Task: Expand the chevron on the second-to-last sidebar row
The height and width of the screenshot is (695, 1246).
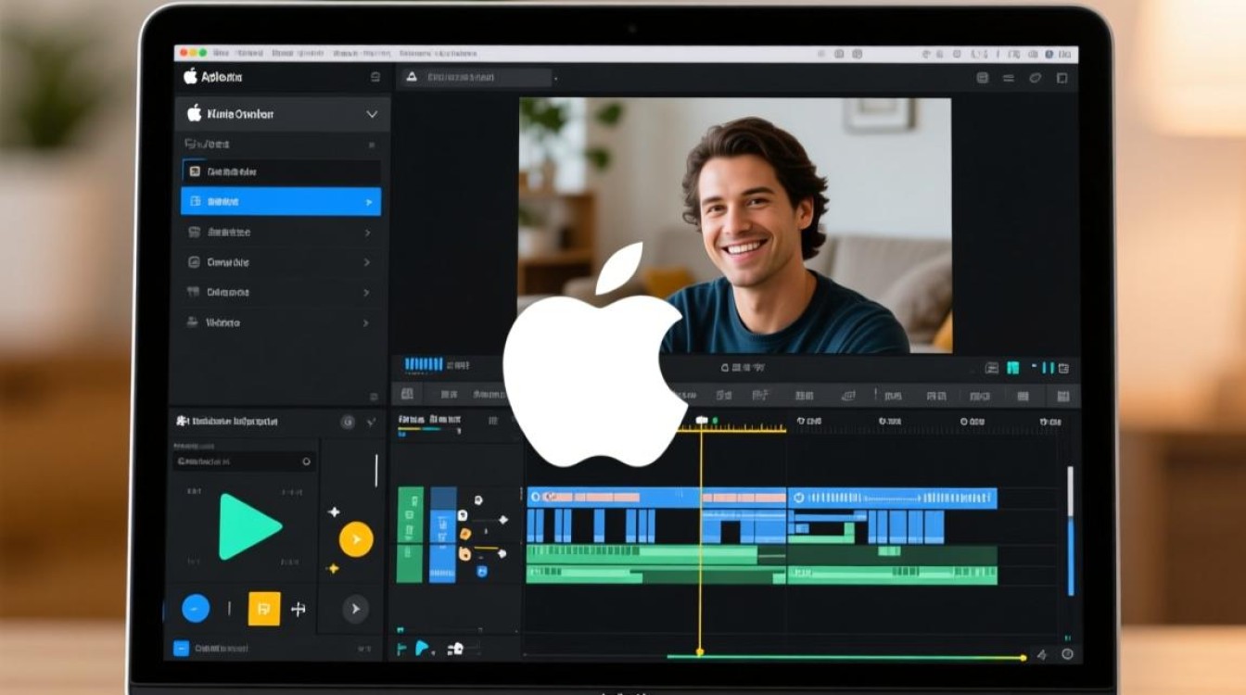Action: coord(367,293)
